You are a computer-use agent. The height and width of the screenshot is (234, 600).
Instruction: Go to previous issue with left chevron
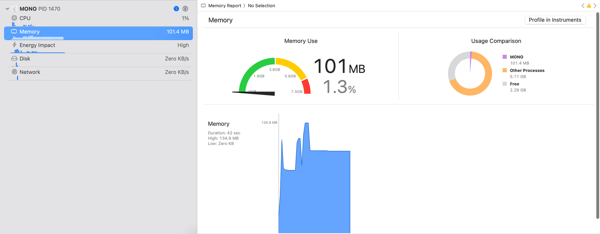click(x=583, y=6)
